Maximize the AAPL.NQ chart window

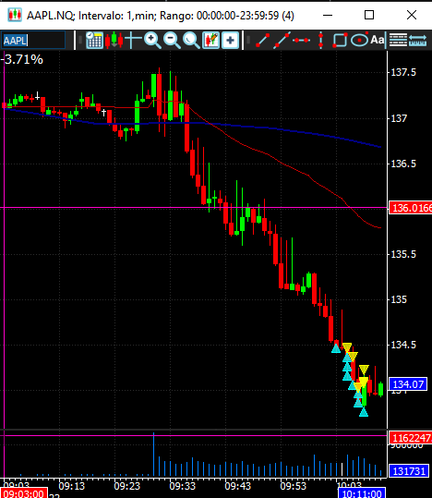(x=369, y=15)
